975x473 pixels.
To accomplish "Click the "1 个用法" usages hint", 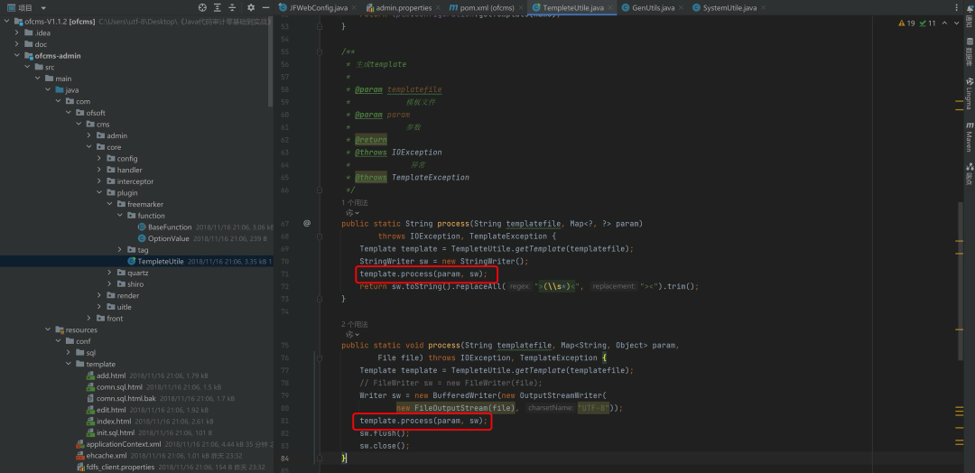I will pos(355,202).
